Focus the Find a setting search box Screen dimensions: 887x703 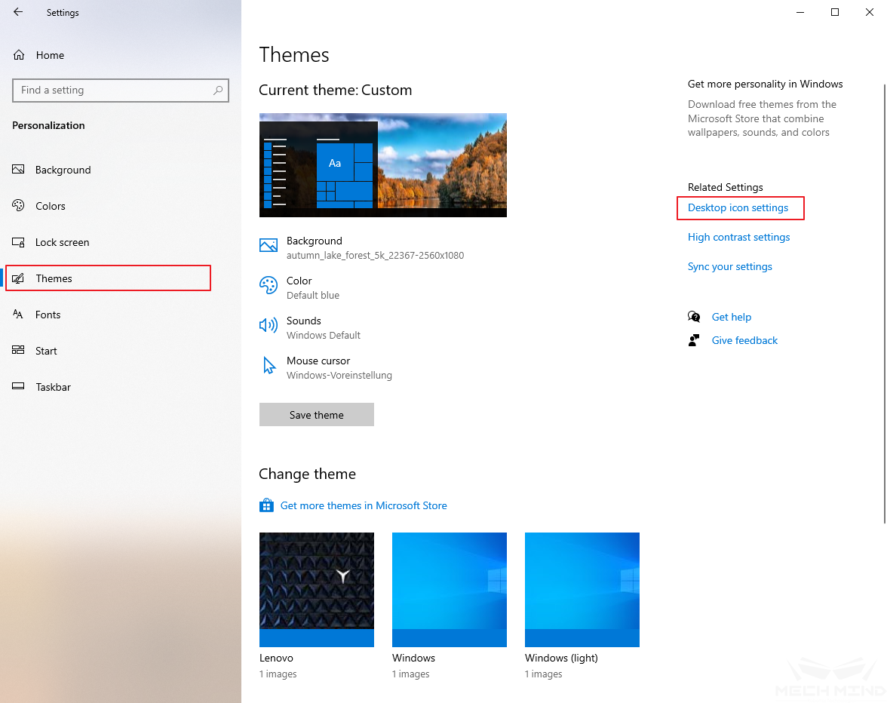coord(121,91)
